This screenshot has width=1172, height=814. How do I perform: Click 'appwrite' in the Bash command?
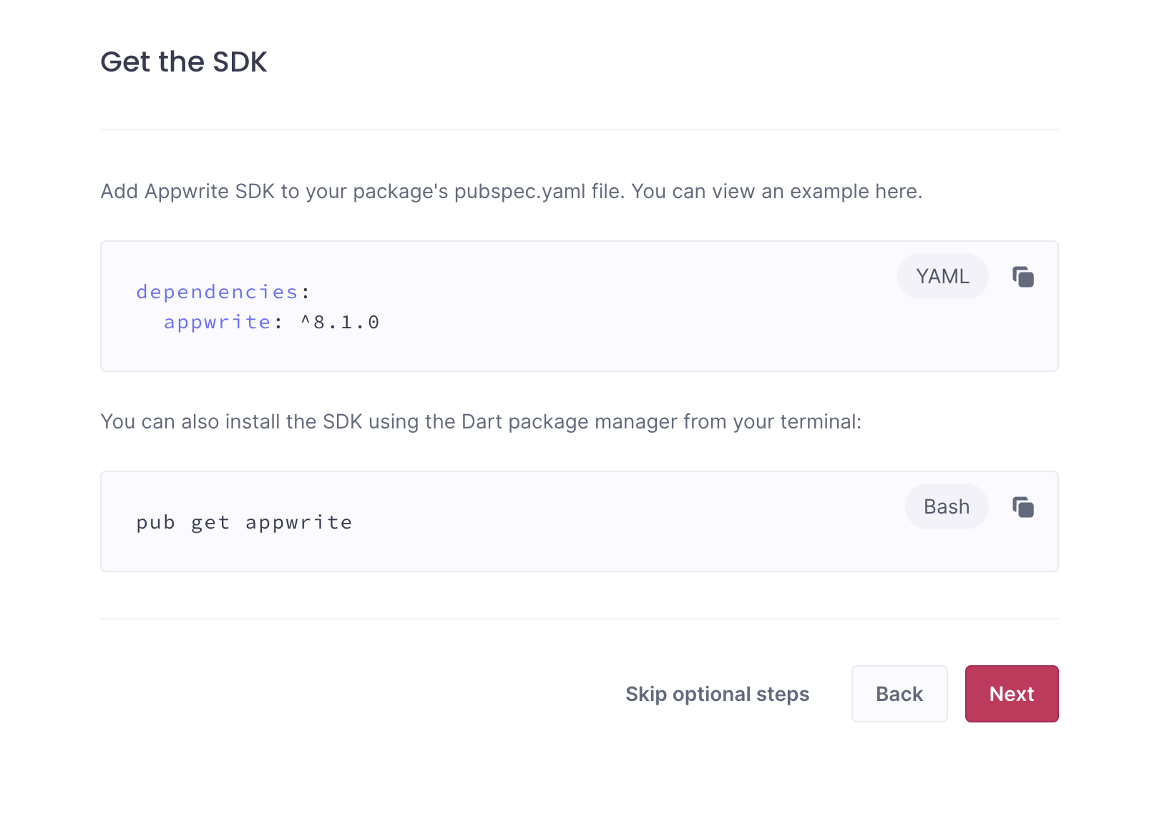click(x=298, y=523)
